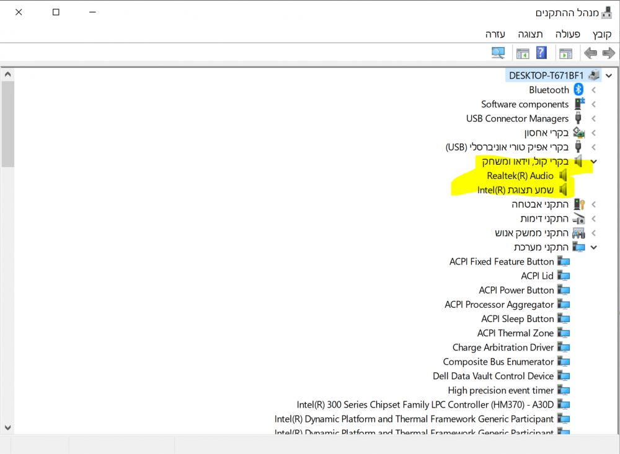Screen dimensions: 620x454
Task: Select the בקרי קול, וידאו ומשחק label
Action: (525, 161)
